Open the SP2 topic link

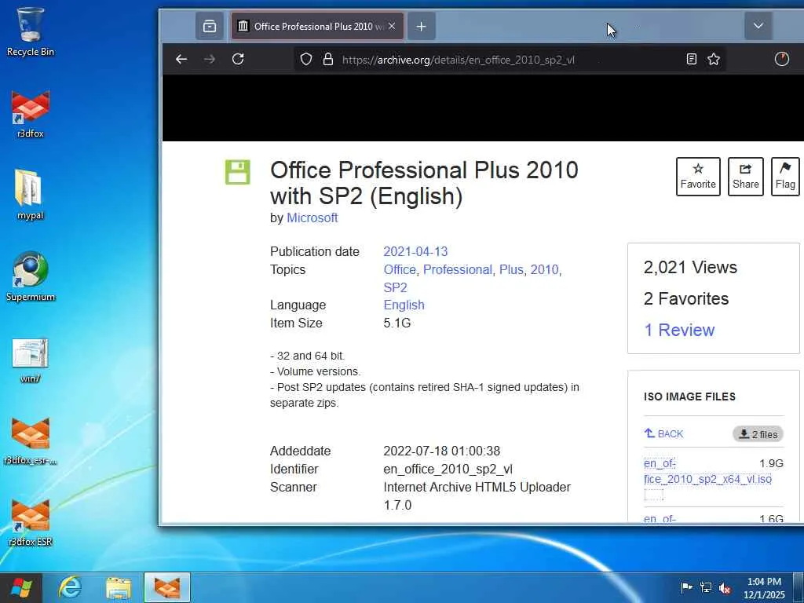point(395,287)
